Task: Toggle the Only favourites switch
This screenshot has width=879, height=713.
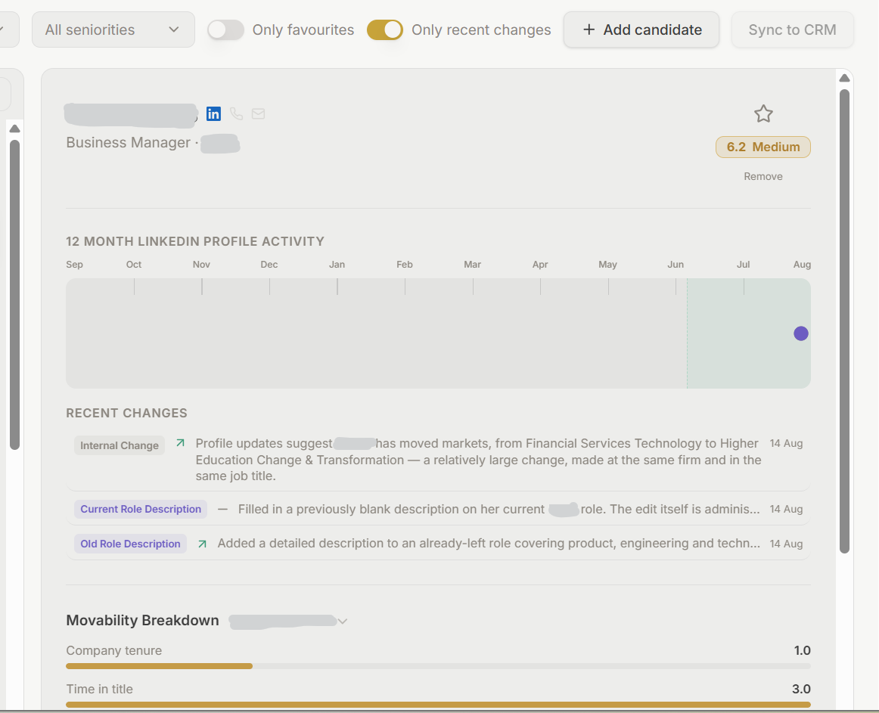Action: [x=225, y=29]
